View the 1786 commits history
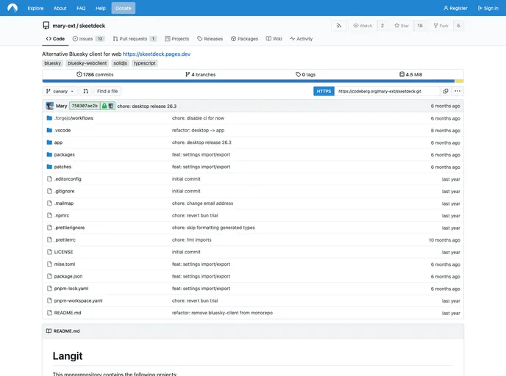Screen dimensions: 506x376 (95, 74)
